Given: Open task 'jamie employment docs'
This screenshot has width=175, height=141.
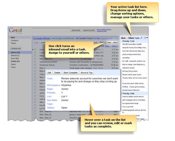Looking at the screenshot, I should [132, 54].
